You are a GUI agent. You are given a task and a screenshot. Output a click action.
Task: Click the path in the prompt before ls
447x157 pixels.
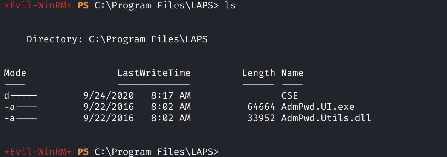(x=156, y=6)
